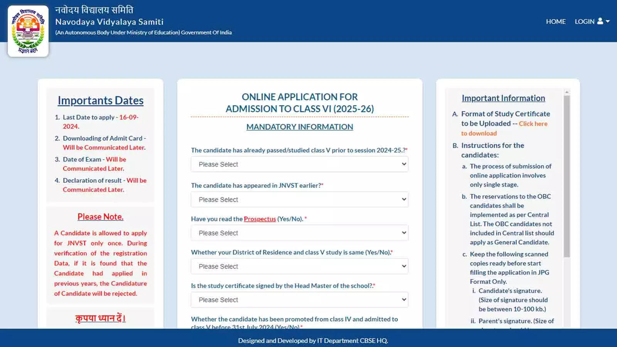
Task: Click the 'कृपया ध्यान दें' heading
Action: [x=100, y=318]
